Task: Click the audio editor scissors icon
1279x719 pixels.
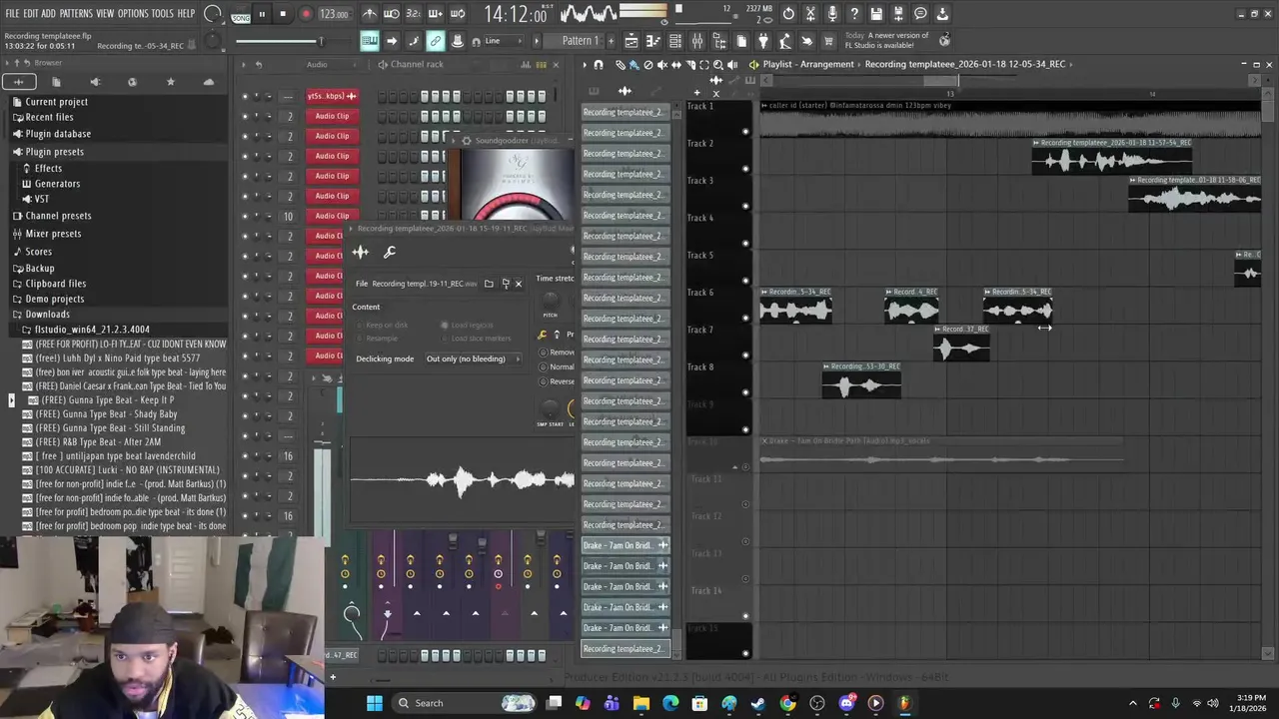Action: 810,14
